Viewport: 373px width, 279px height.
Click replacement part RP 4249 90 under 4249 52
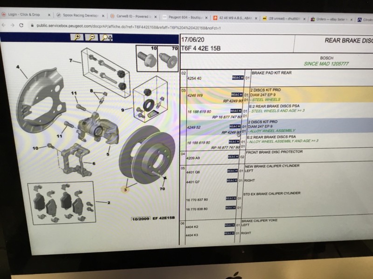point(231,133)
